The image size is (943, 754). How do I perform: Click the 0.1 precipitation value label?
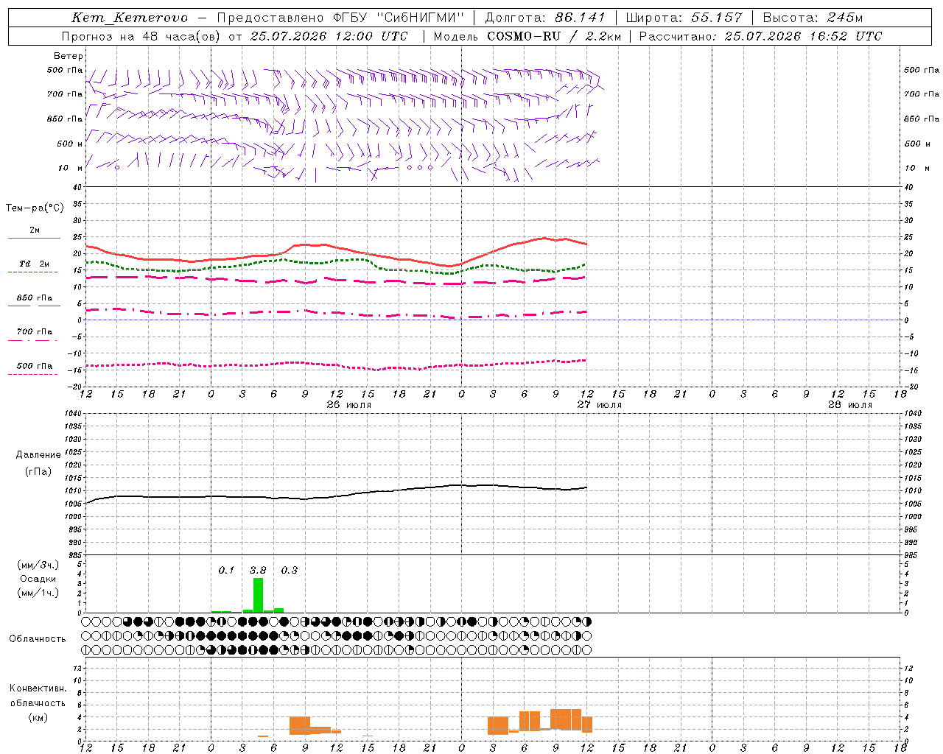click(x=226, y=570)
